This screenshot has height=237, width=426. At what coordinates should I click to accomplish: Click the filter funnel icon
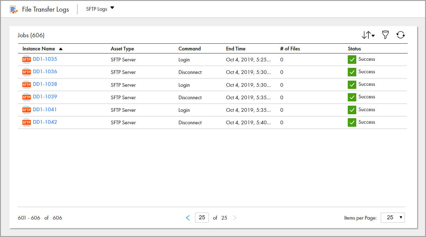(385, 35)
